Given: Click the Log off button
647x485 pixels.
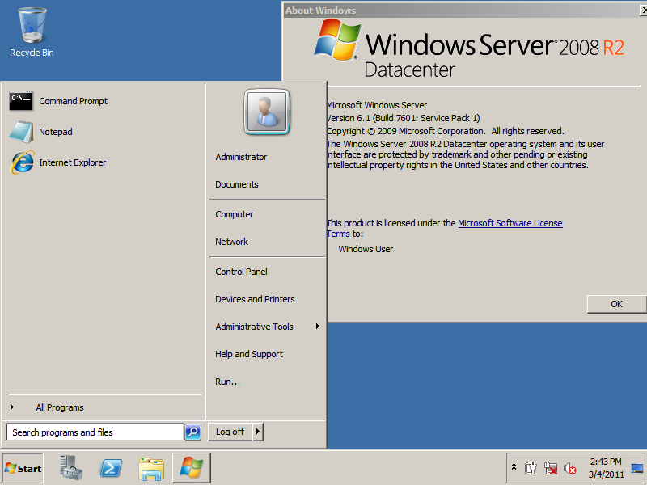Looking at the screenshot, I should pos(230,432).
